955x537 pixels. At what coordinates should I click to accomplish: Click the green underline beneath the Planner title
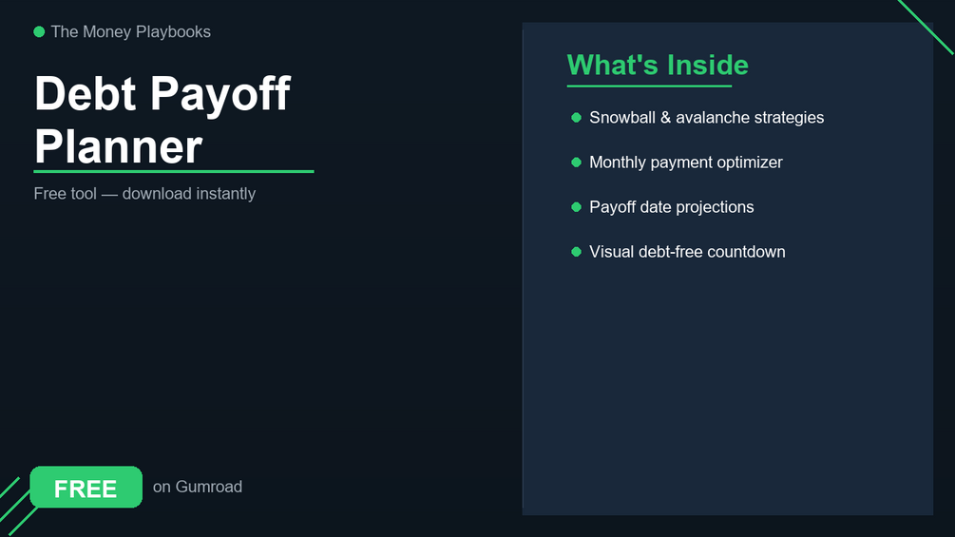pos(174,172)
